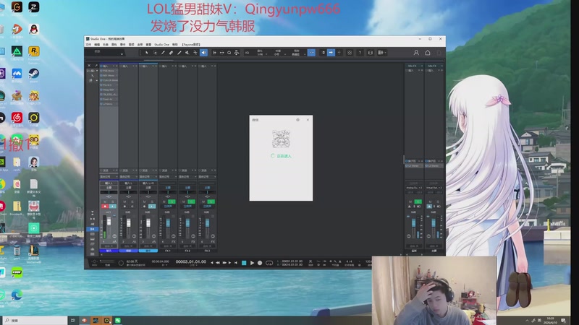Image resolution: width=579 pixels, height=325 pixels.
Task: Select the Eraser tool in the toolbar
Action: coord(171,53)
